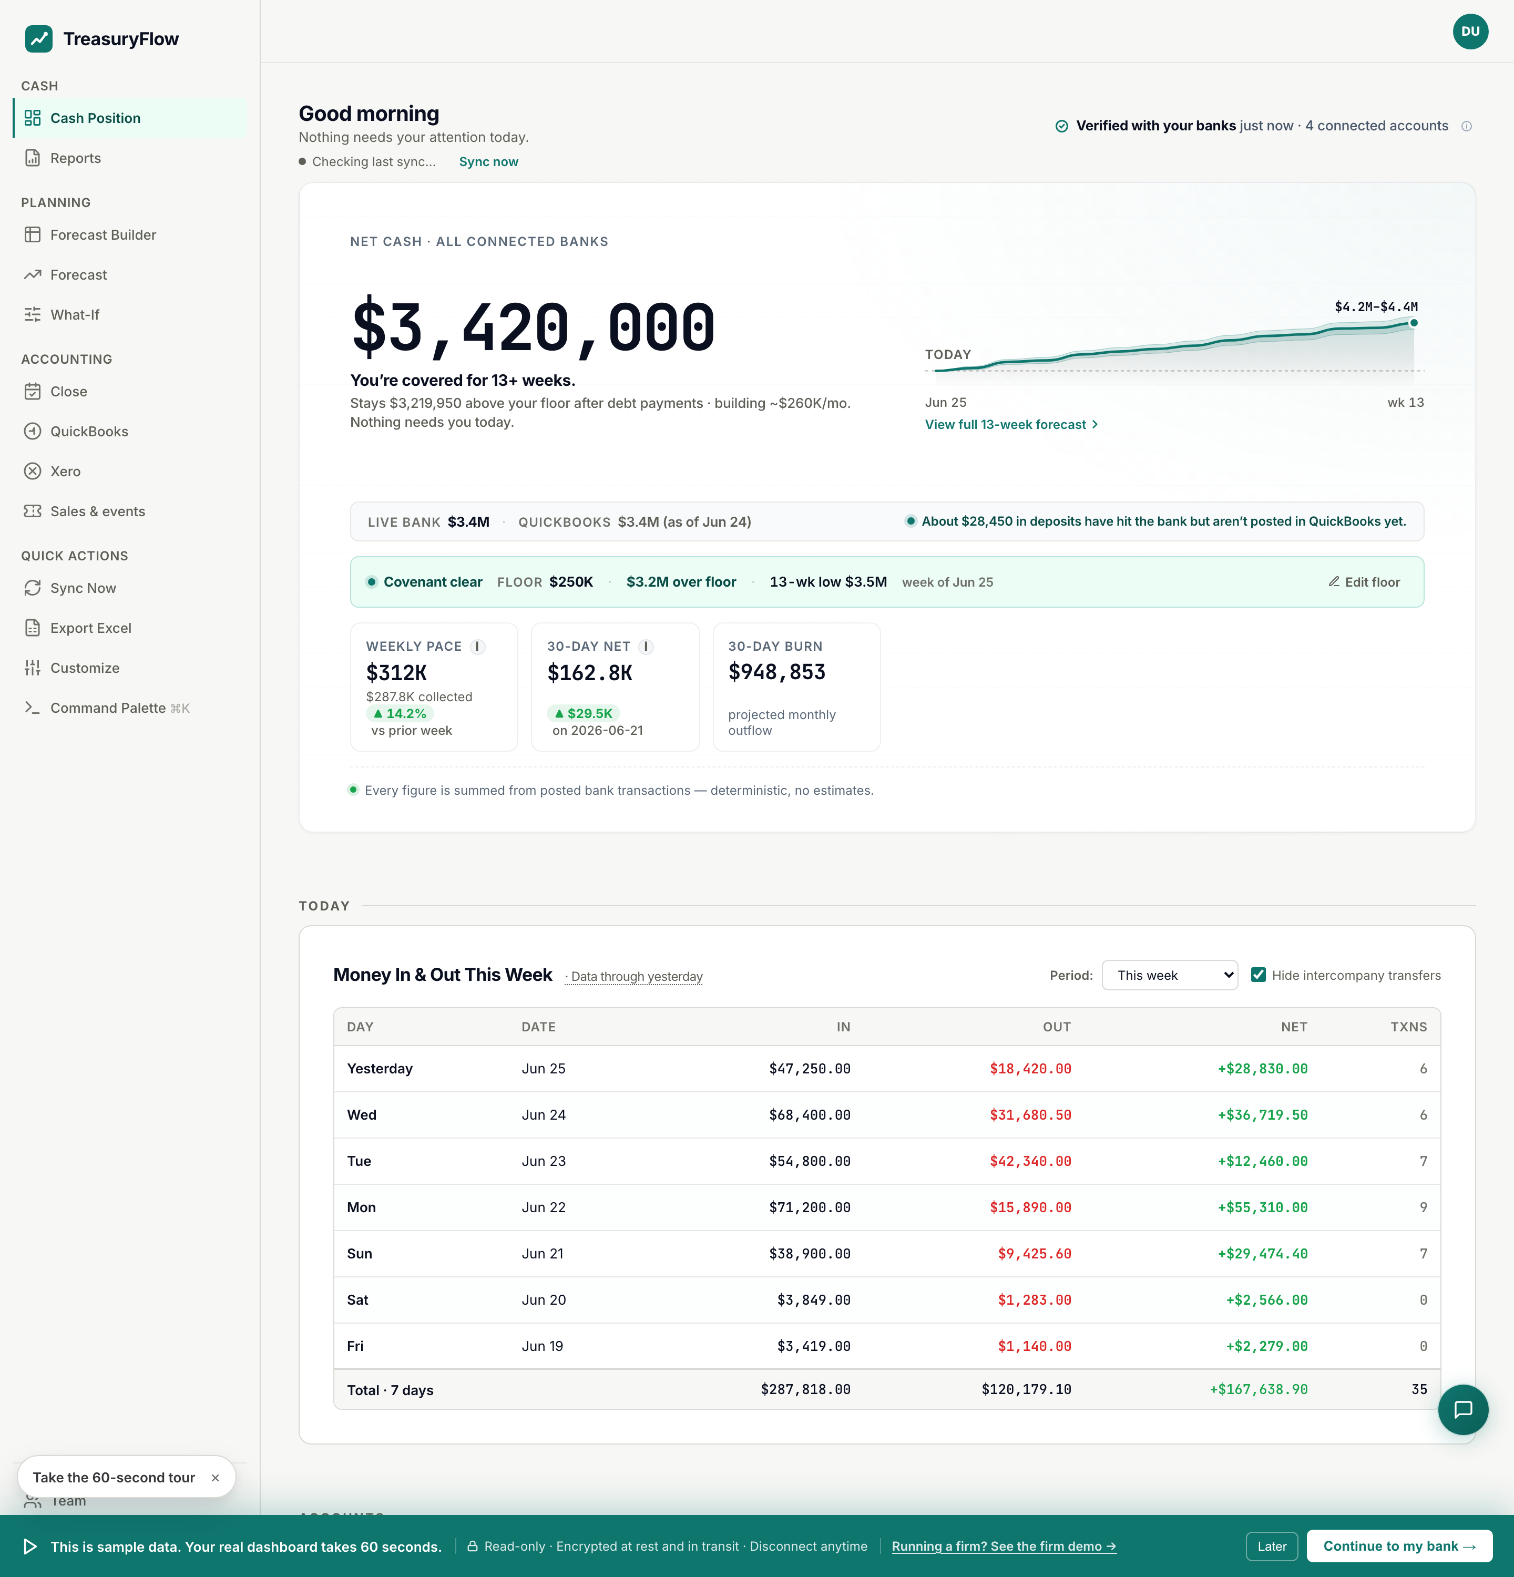Click the Xero circle-x icon

coord(32,472)
